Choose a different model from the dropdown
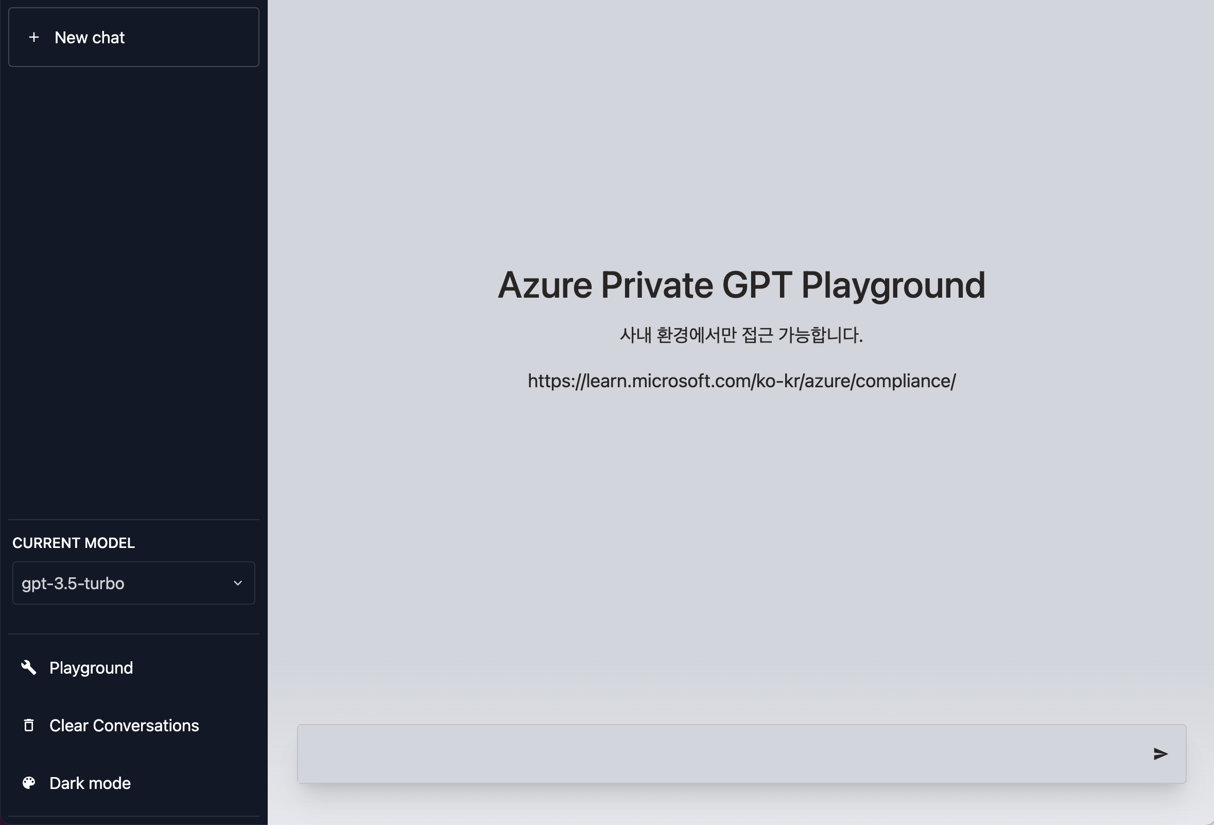Viewport: 1214px width, 825px height. point(133,583)
